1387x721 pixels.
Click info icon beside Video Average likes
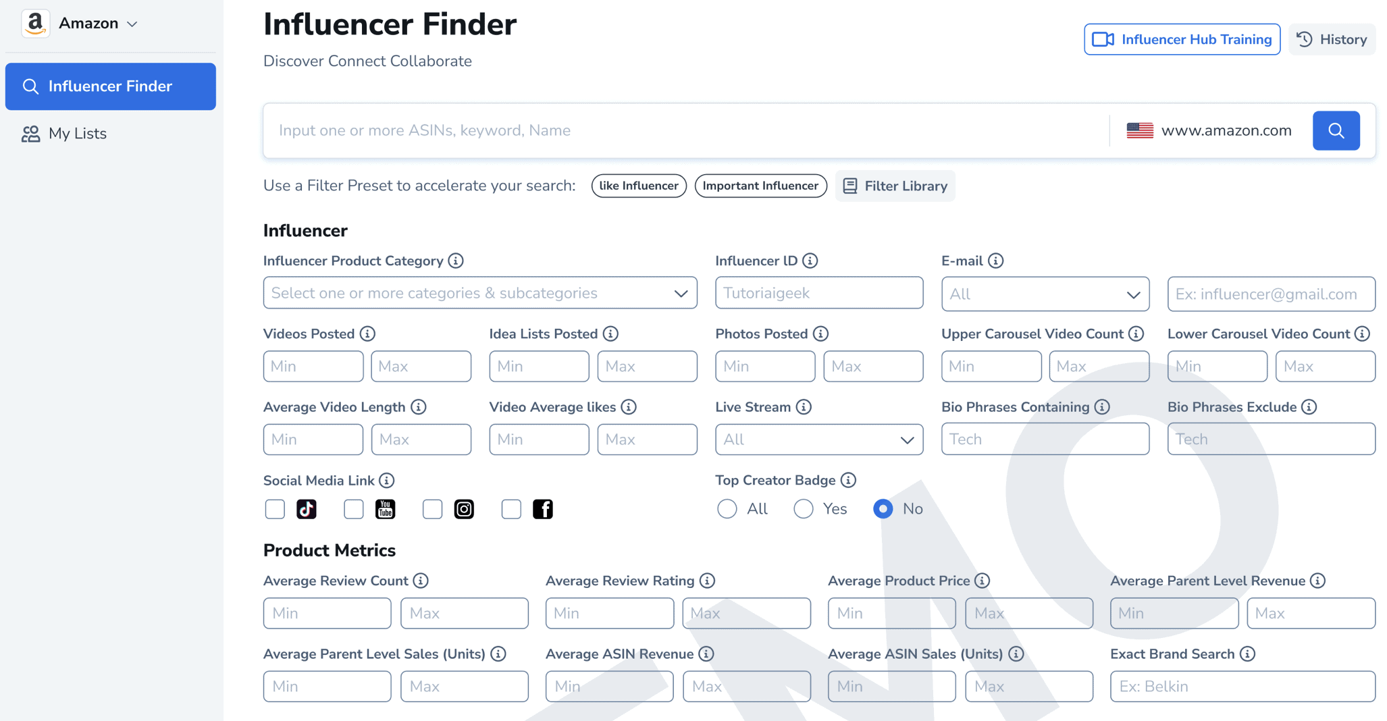pos(629,407)
